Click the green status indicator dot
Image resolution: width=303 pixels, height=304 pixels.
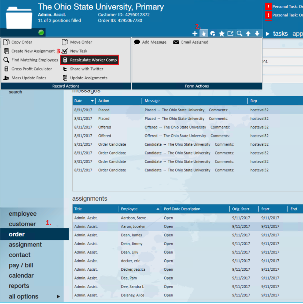point(41,32)
